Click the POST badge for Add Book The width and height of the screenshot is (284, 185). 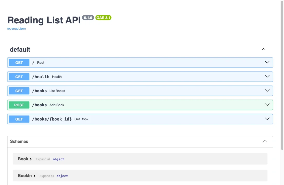(x=19, y=105)
